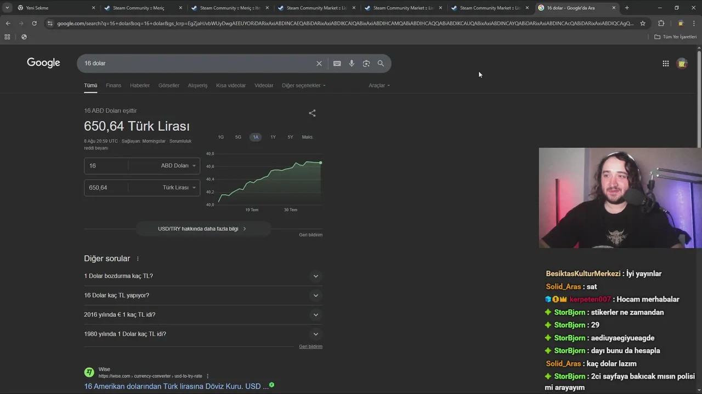Expand '1 Dolar bozdurma kaç TL?'
Screen dimensions: 702x394
(x=203, y=276)
